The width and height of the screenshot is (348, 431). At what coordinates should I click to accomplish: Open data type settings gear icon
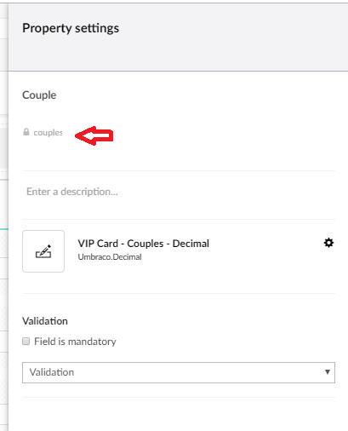pos(328,243)
